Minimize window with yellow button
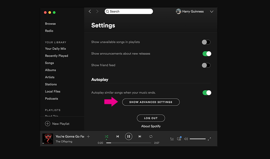Viewport: 270px width, 159px height. tap(50, 12)
